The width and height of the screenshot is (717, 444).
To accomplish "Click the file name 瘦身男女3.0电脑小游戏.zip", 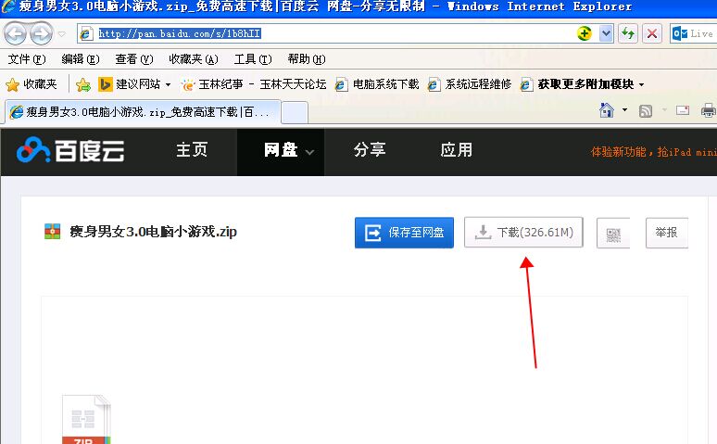I will [153, 232].
